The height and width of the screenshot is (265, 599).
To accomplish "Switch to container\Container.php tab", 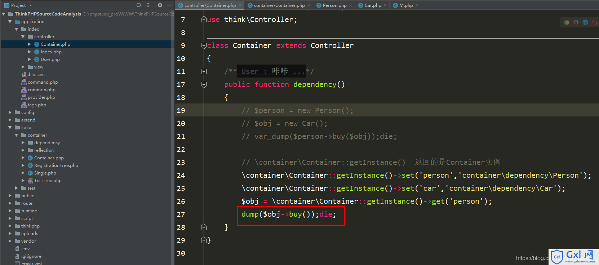I will point(279,5).
